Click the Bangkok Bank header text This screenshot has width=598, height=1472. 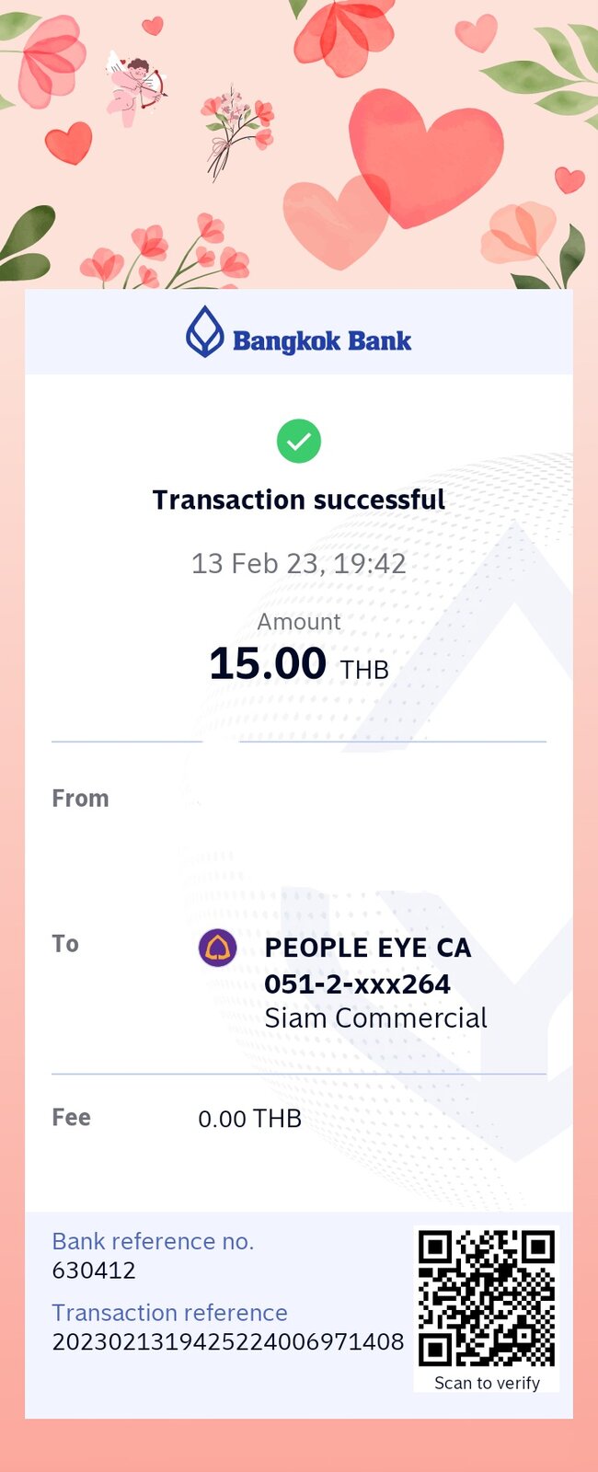(x=322, y=341)
